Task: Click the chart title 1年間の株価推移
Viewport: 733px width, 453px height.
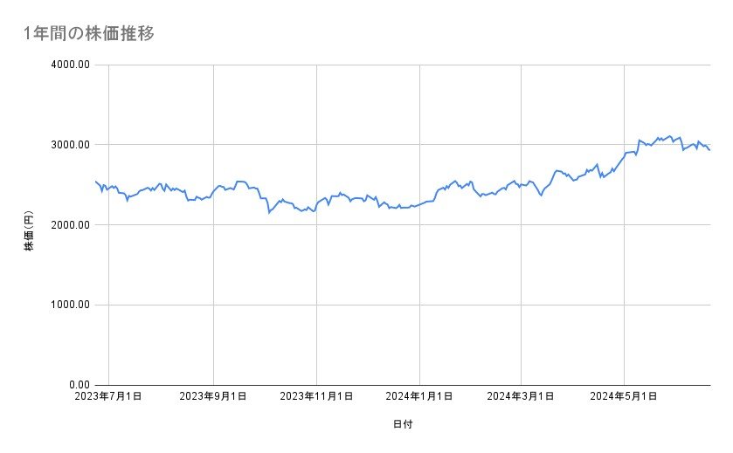Action: pos(90,34)
